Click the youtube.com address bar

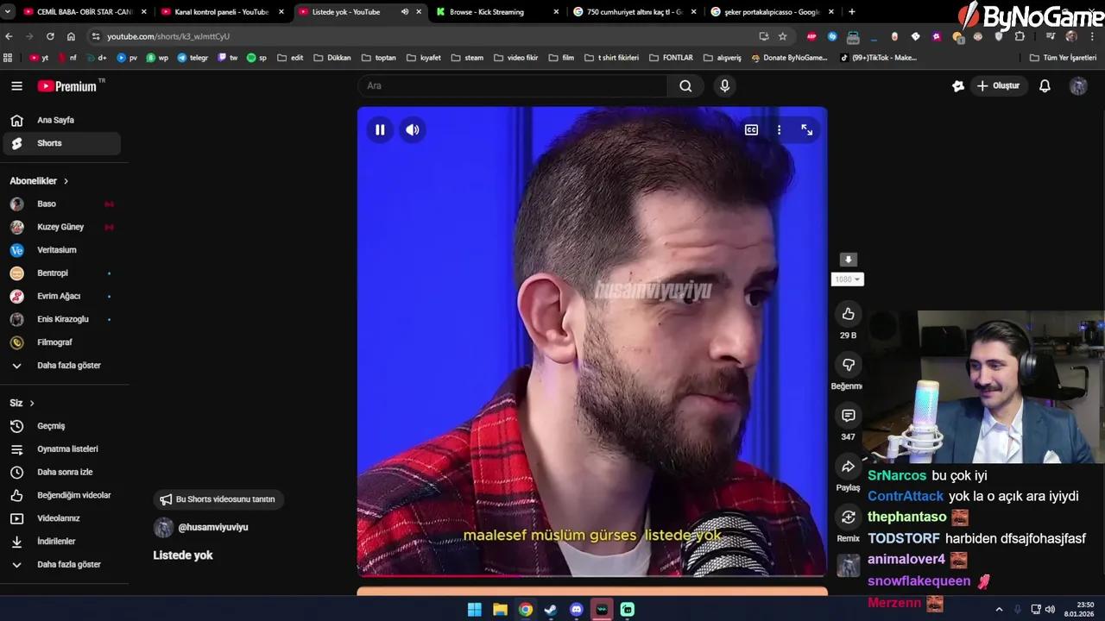423,36
